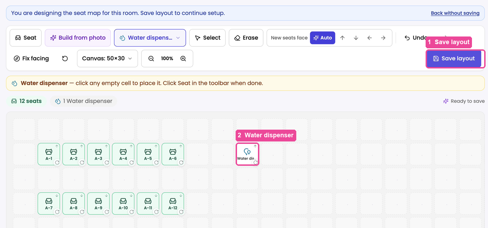Click the rotate icon on seat A-7
This screenshot has height=228, width=488.
57,212
